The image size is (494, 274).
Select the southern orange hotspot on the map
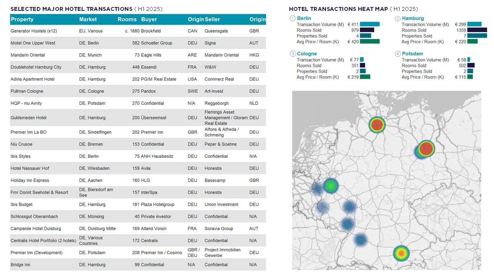click(401, 253)
